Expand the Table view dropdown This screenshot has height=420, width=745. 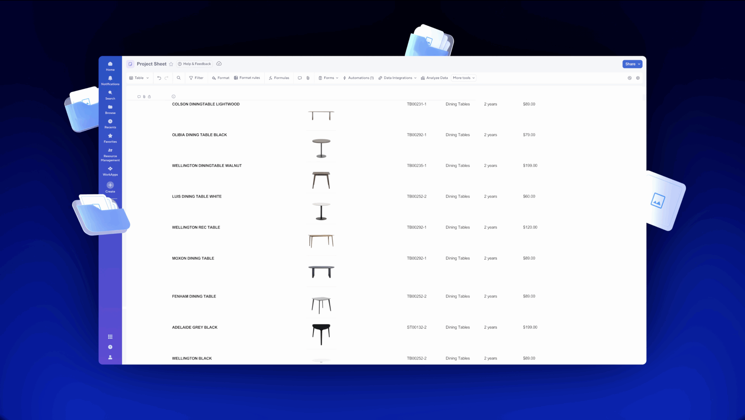[x=139, y=78]
